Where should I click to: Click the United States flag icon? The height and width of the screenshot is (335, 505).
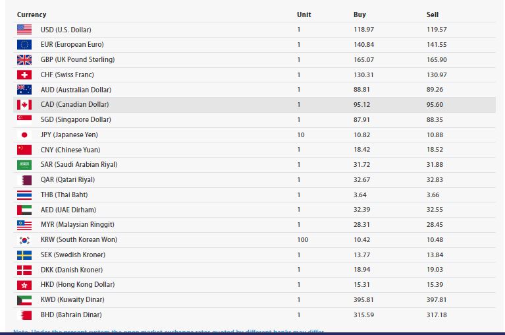24,30
